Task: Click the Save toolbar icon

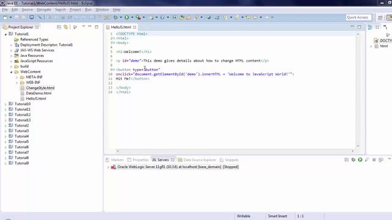Action: click(x=17, y=18)
